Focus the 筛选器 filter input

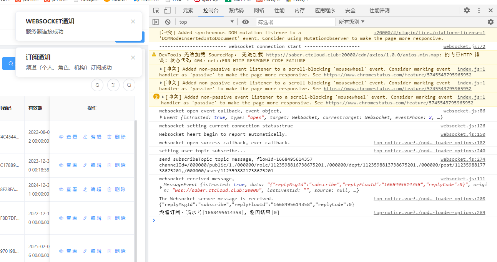[x=295, y=22]
